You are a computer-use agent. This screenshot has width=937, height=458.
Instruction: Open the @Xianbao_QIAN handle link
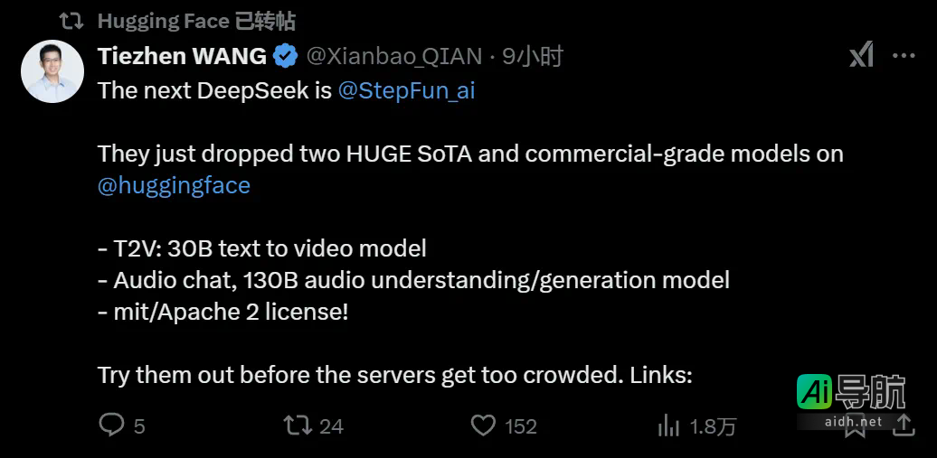pos(396,56)
